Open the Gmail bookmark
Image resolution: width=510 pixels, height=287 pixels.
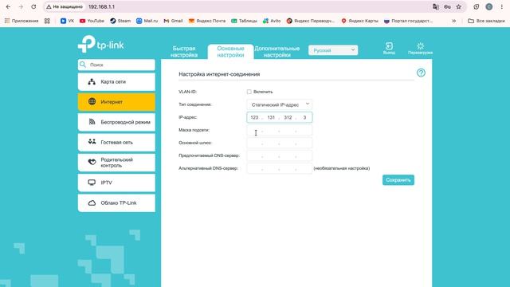[174, 21]
